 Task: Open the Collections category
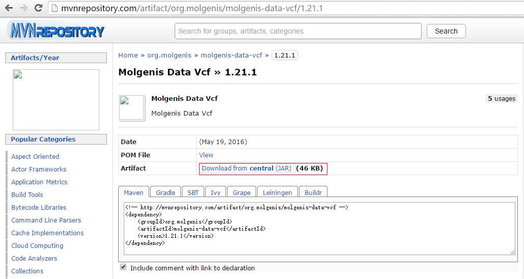click(27, 271)
